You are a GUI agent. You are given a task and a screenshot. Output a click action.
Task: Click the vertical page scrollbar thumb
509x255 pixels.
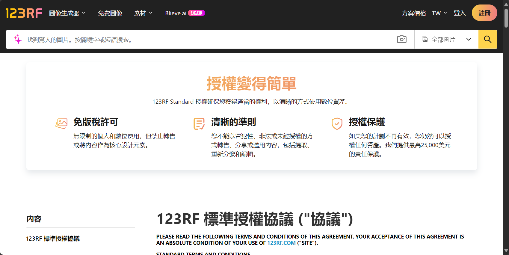click(x=506, y=18)
